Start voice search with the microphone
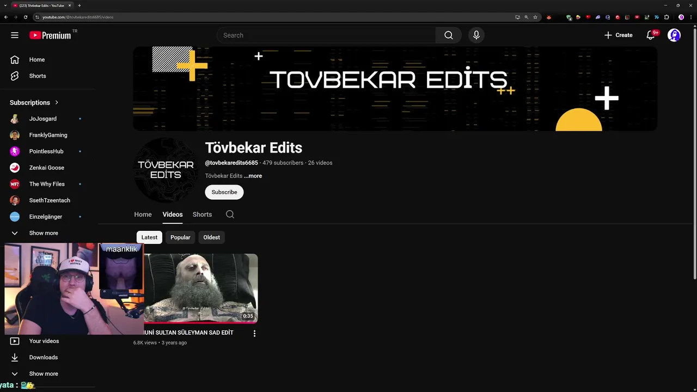 (x=476, y=35)
